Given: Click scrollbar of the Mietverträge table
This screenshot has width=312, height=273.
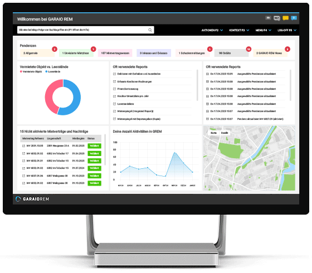Looking at the screenshot, I should pos(105,150).
